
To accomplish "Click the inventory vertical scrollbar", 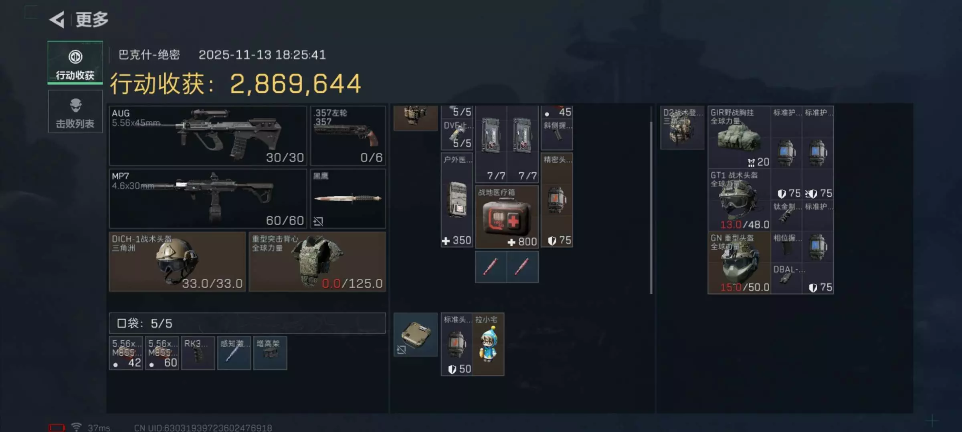I will [x=651, y=208].
